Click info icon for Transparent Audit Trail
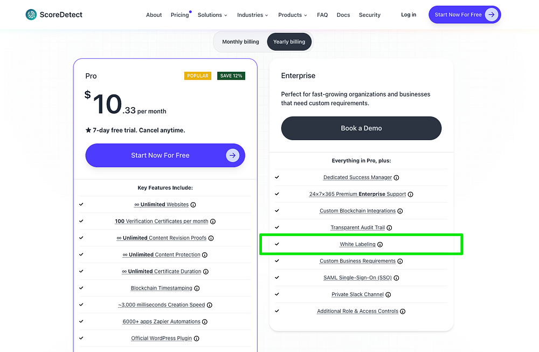Screen dimensions: 539x352 (389, 228)
